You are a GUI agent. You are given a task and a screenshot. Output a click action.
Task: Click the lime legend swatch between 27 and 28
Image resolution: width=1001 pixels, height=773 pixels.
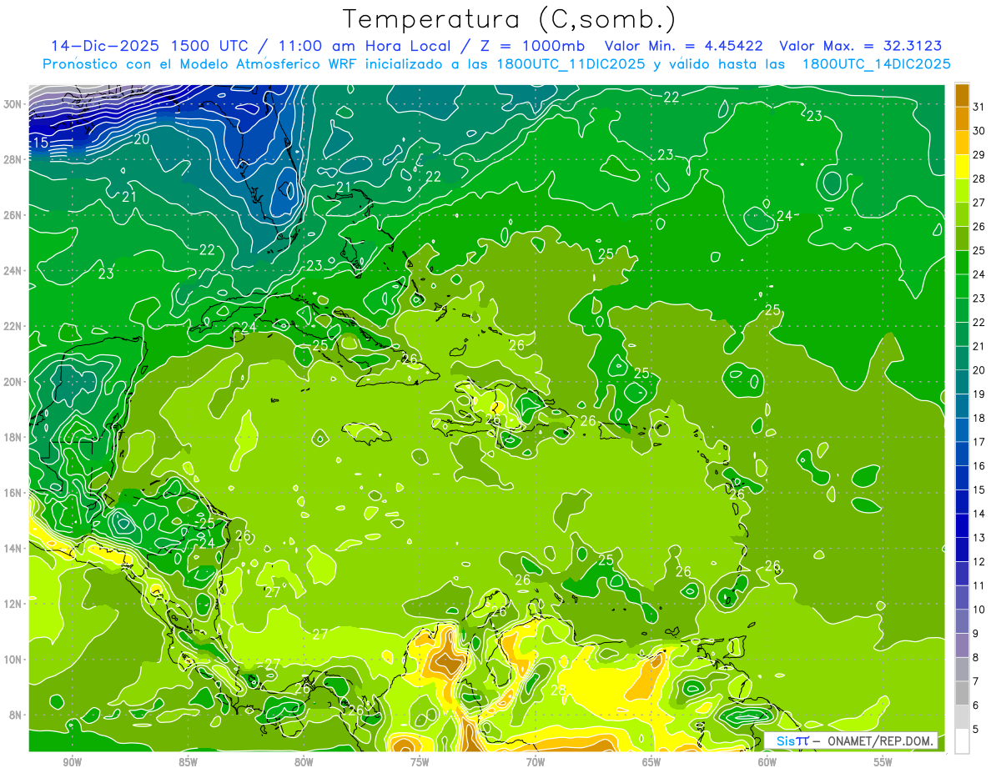962,191
